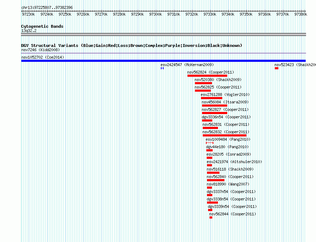Open the nsv1052702 (Coe2014) label
The image size is (316, 242).
click(x=43, y=57)
